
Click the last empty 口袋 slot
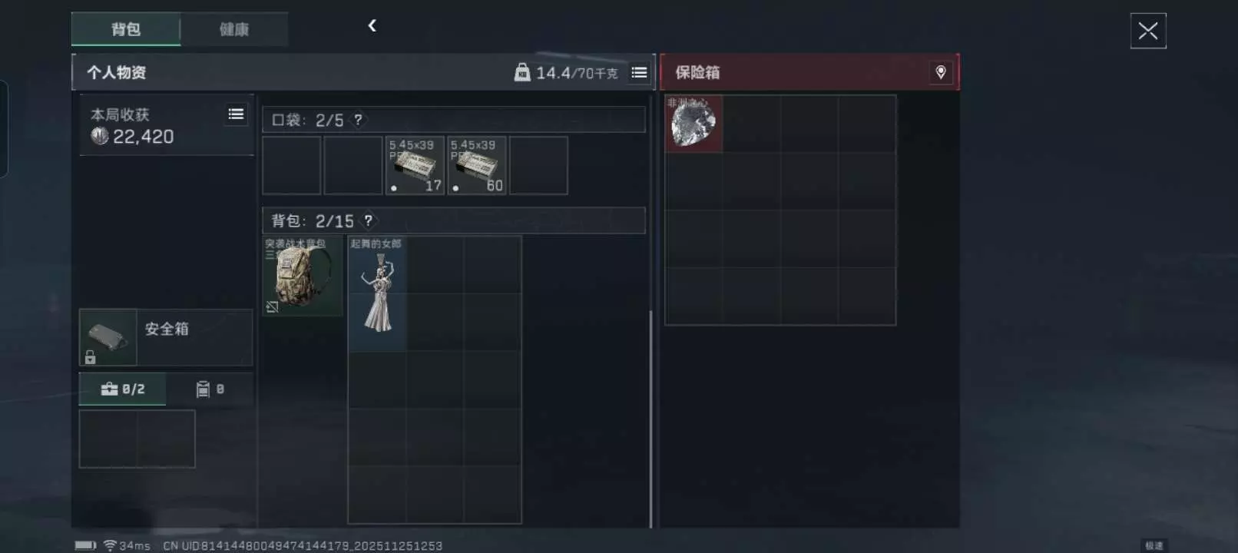[538, 165]
